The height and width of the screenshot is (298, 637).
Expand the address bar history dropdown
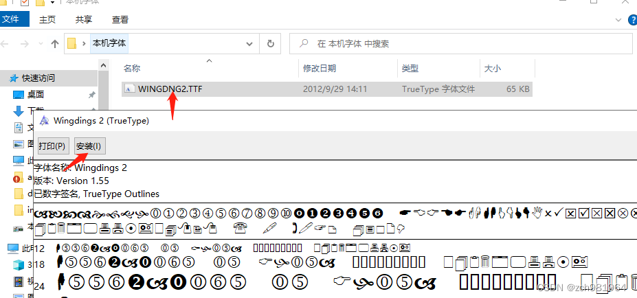(x=250, y=43)
